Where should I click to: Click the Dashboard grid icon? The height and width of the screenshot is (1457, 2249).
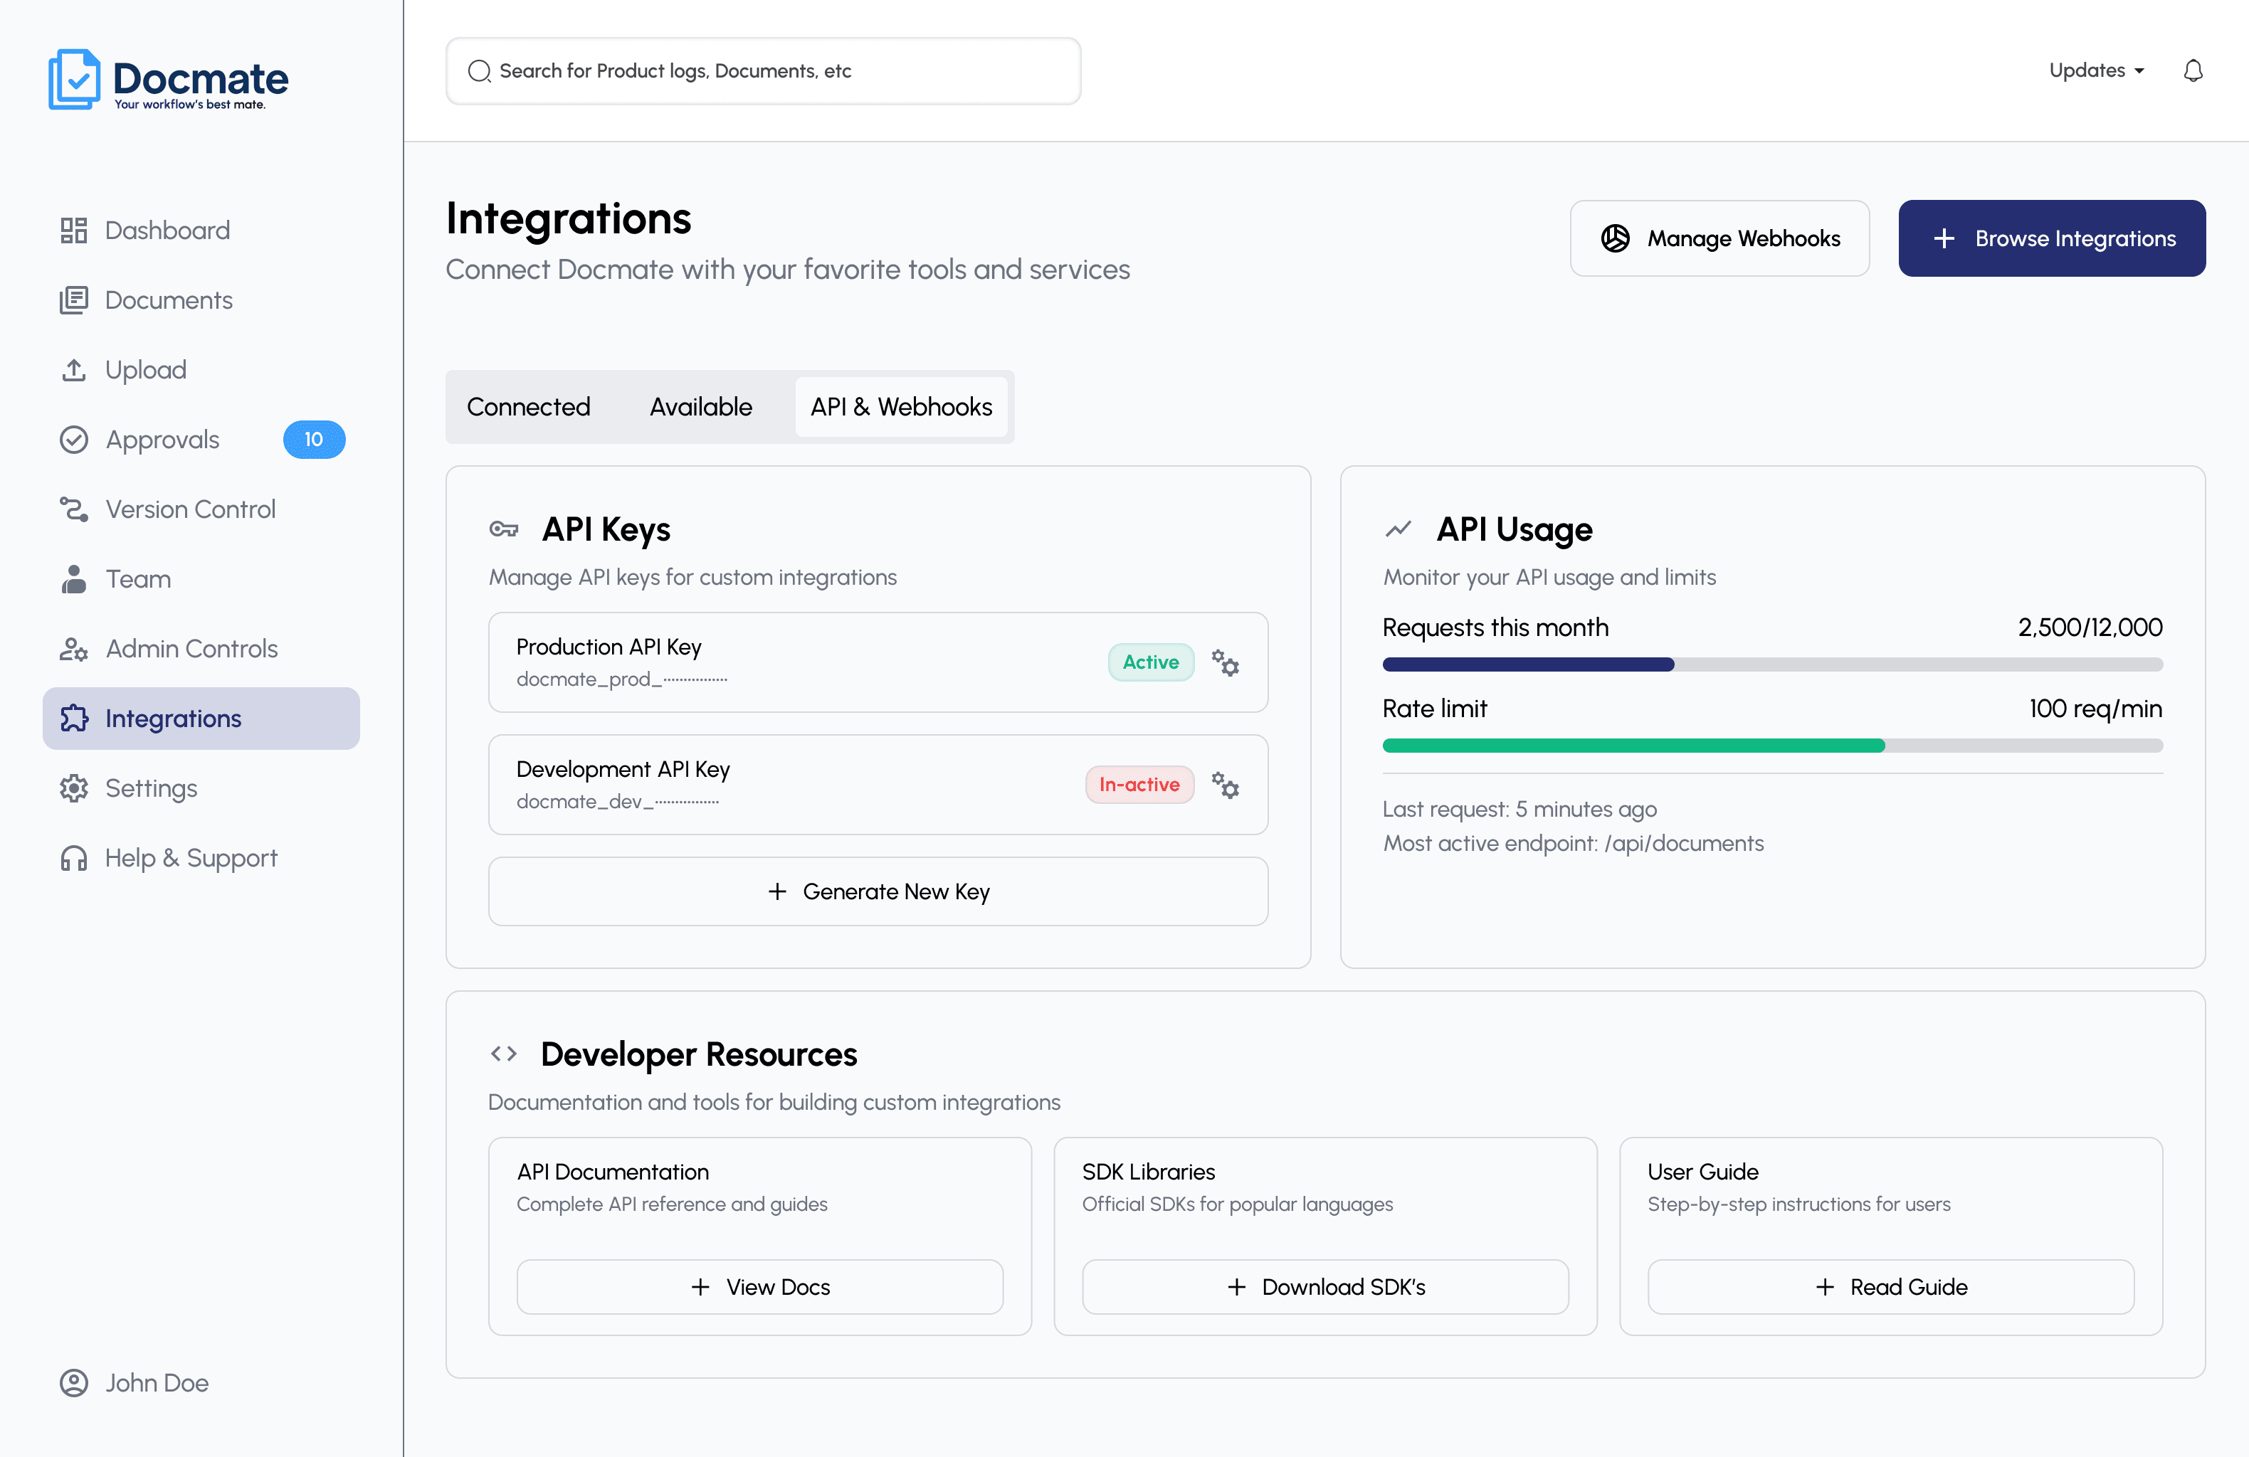coord(74,231)
